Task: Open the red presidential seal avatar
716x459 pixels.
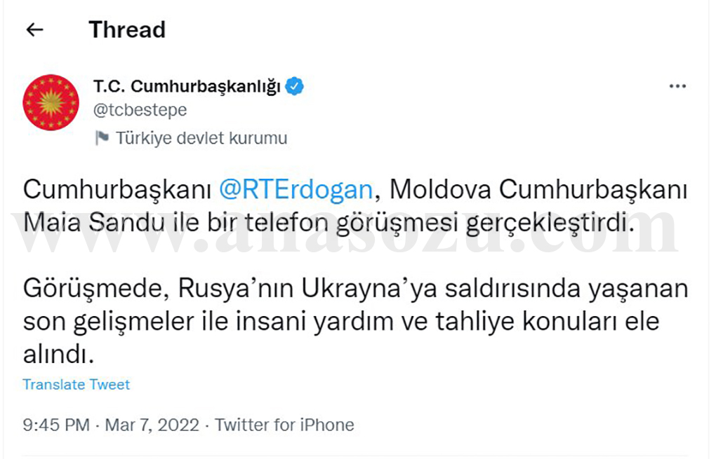Action: [51, 102]
